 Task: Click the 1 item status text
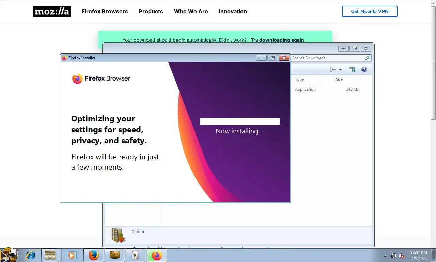click(138, 231)
